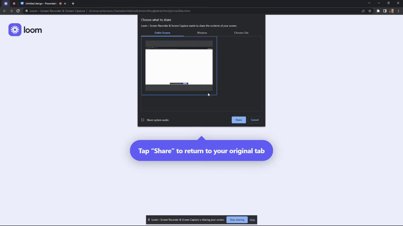Click the extension puzzle icon in the address bar
The width and height of the screenshot is (403, 226).
click(x=27, y=11)
